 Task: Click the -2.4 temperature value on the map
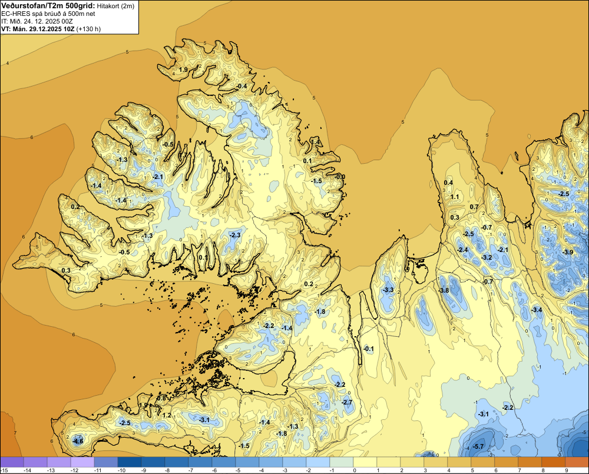pos(463,250)
